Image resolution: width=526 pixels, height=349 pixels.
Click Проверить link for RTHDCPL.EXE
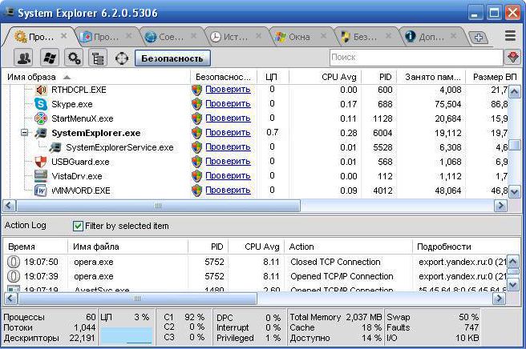click(x=228, y=89)
